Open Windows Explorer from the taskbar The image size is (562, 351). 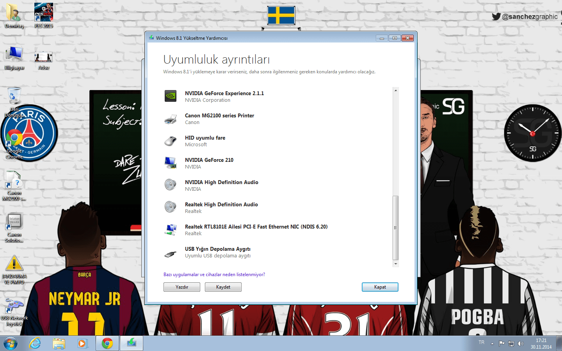tap(59, 344)
